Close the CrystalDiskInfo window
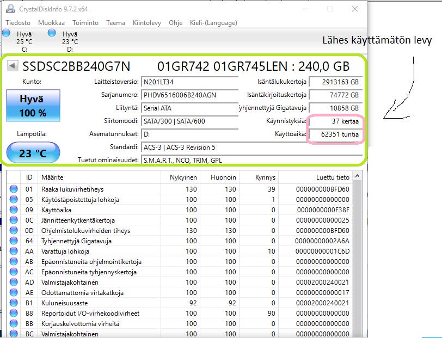442x338 pixels. tap(355, 9)
